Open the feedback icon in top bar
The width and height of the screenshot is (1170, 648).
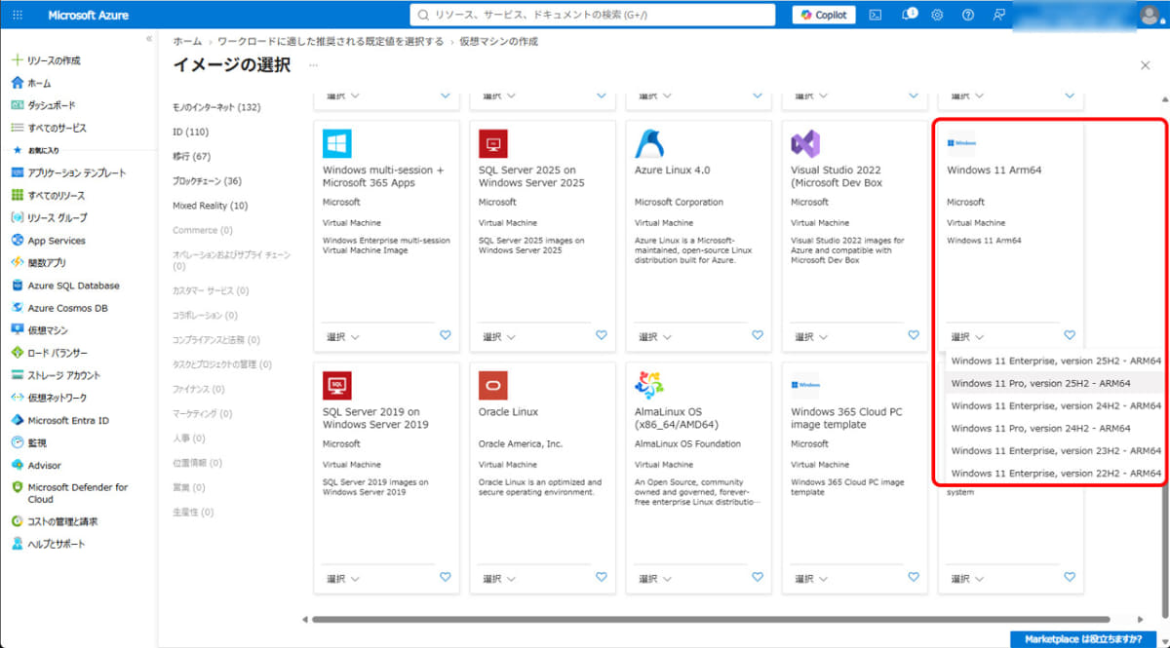[x=998, y=15]
